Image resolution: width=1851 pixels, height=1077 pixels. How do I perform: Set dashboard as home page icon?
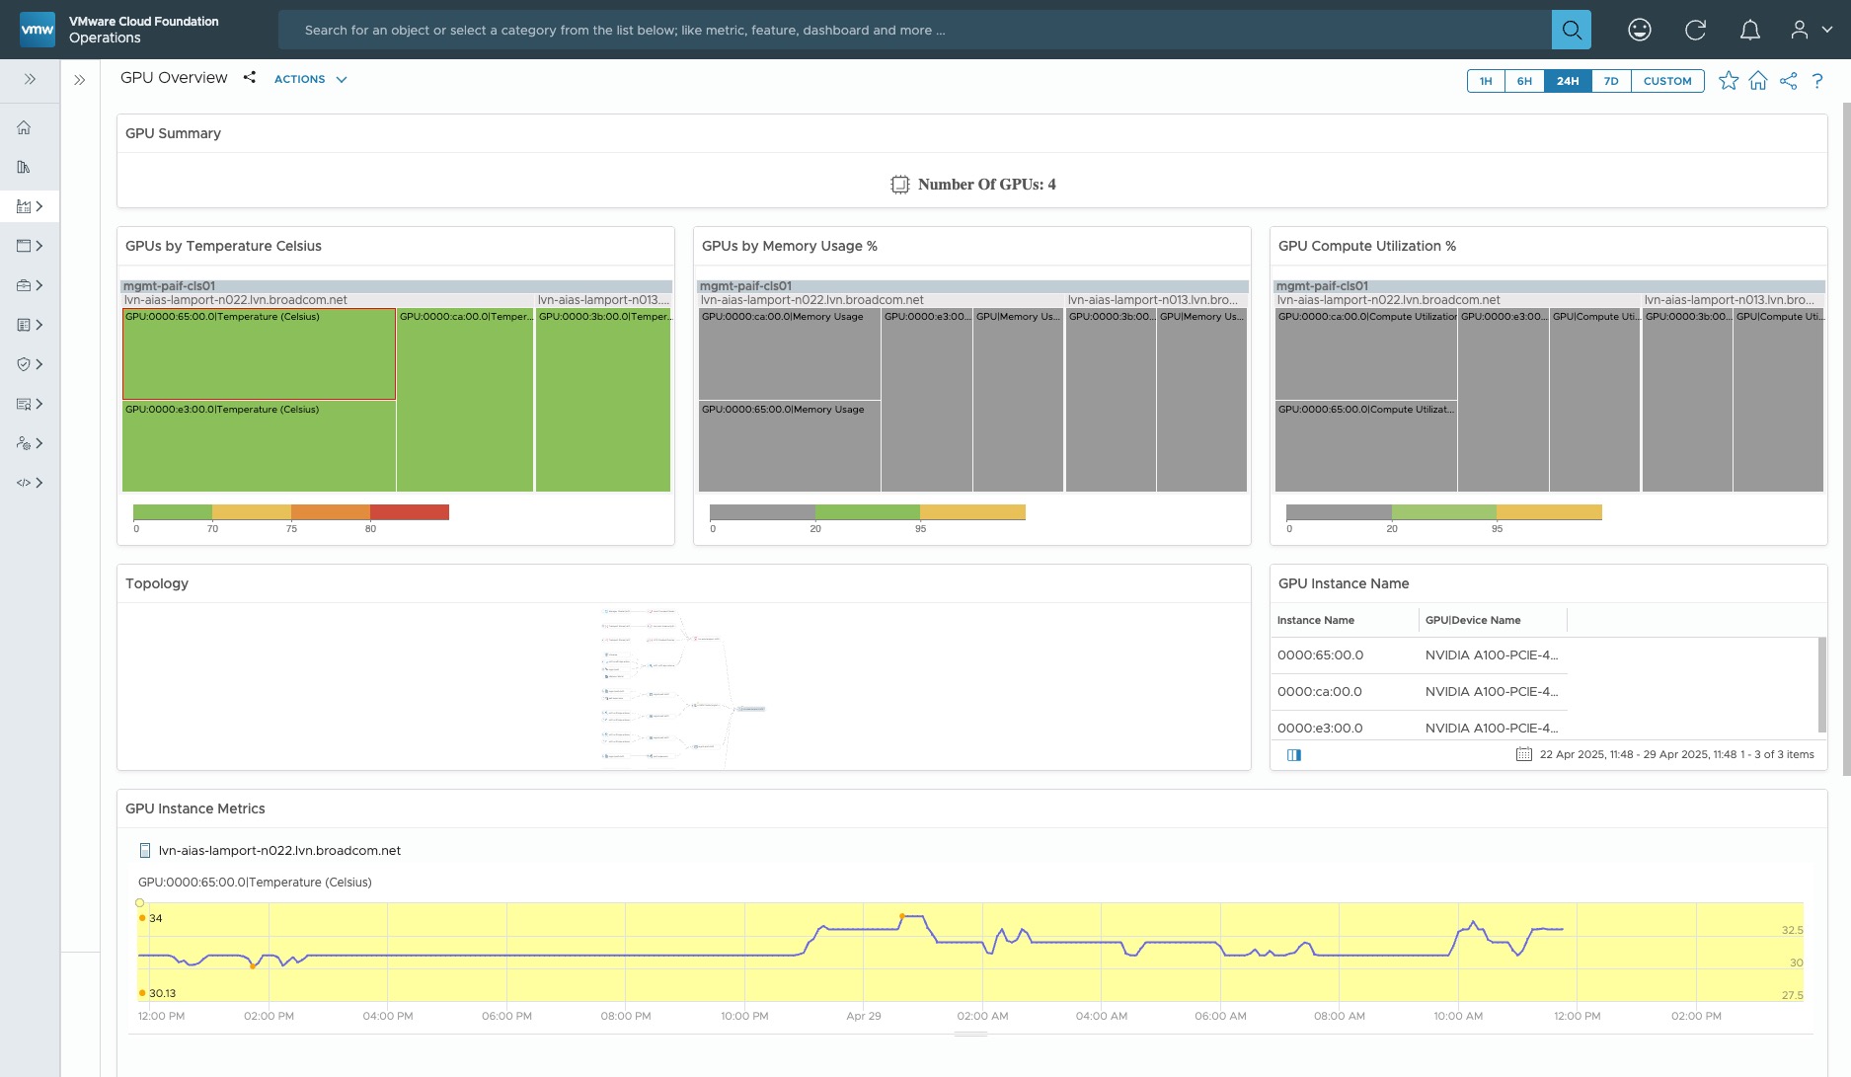point(1757,81)
